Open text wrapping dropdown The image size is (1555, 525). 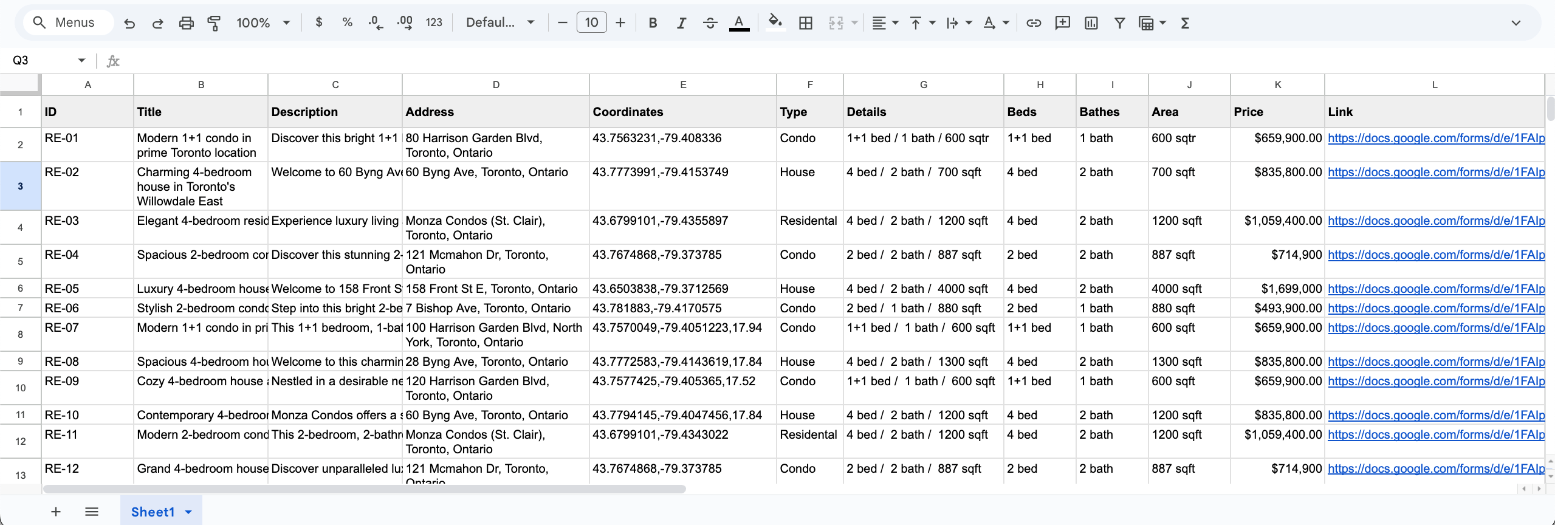pos(959,22)
